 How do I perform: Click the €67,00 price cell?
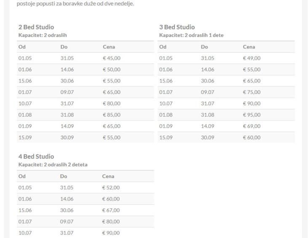click(111, 210)
